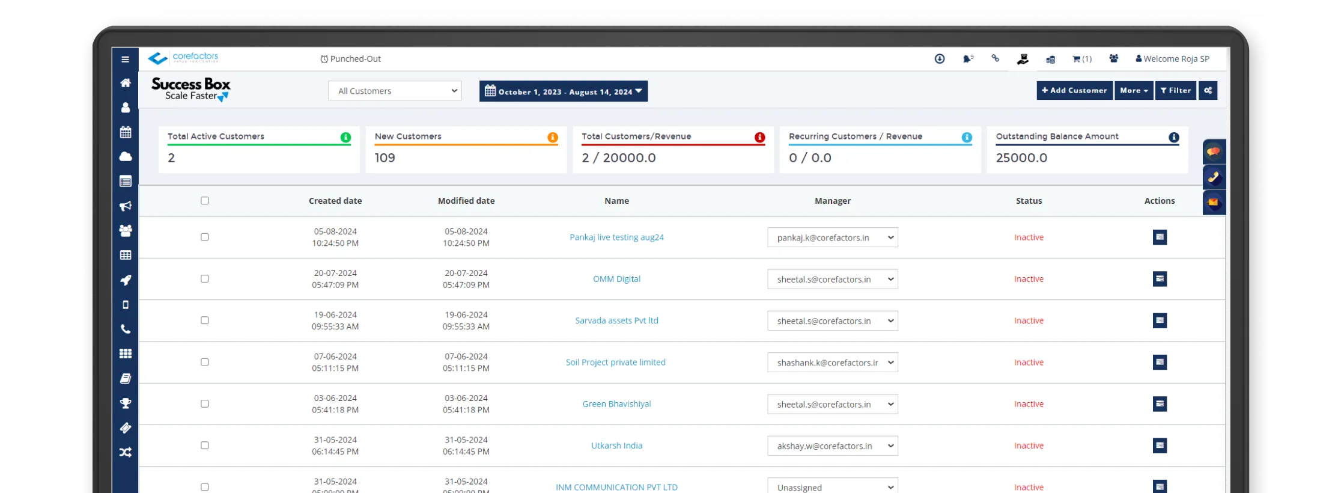Screen dimensions: 1344x493
Task: Click the Manager column header
Action: point(832,201)
